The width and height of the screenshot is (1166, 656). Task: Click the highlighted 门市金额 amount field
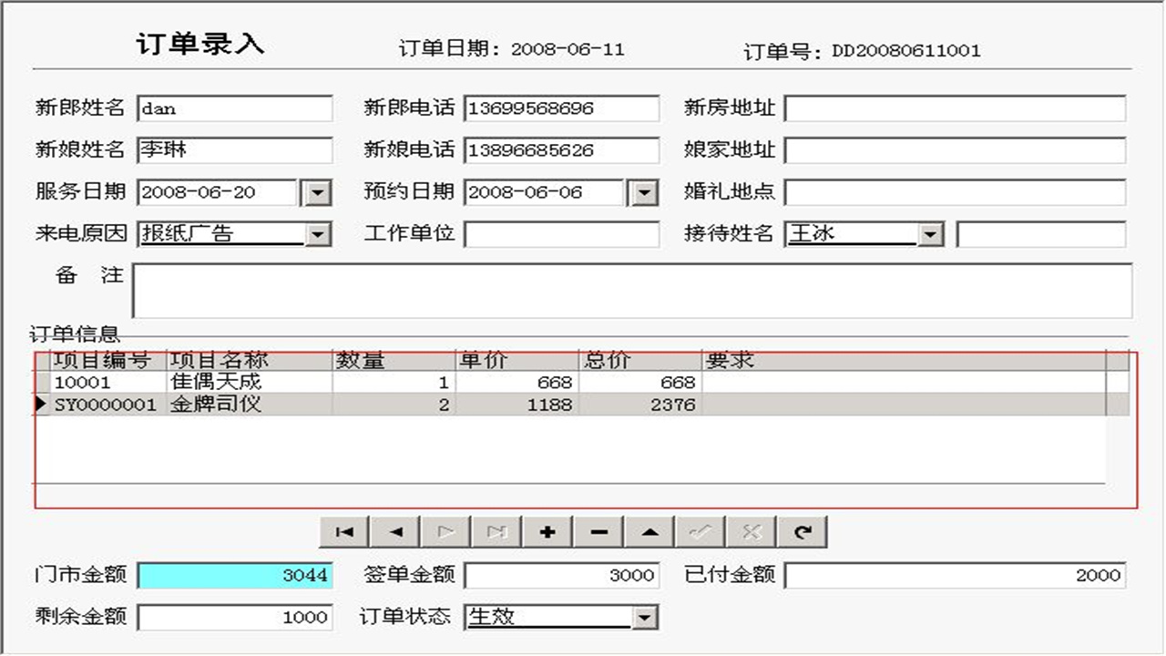click(x=232, y=575)
